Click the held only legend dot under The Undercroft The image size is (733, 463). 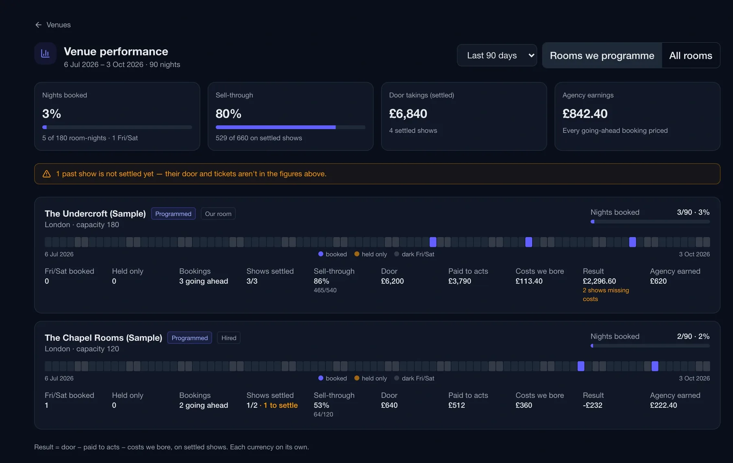(357, 254)
